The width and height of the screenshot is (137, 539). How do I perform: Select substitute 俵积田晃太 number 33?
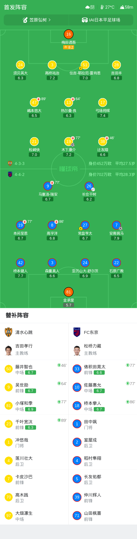[x=77, y=369]
